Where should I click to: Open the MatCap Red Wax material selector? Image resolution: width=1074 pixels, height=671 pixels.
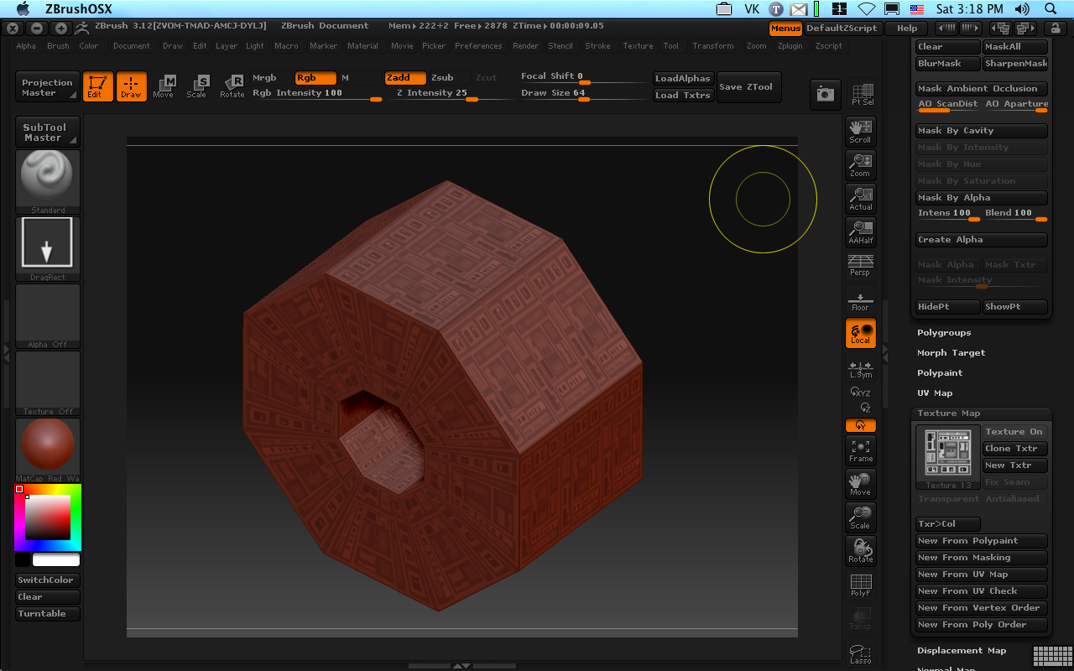pyautogui.click(x=48, y=450)
